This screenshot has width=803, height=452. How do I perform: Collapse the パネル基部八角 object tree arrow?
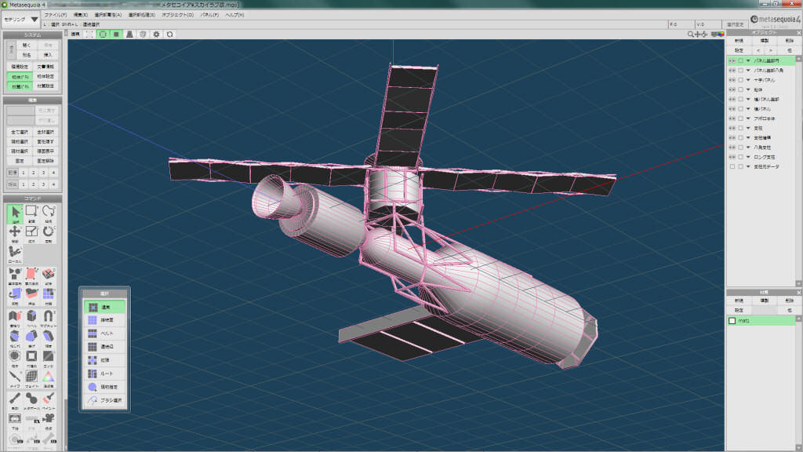[x=748, y=70]
